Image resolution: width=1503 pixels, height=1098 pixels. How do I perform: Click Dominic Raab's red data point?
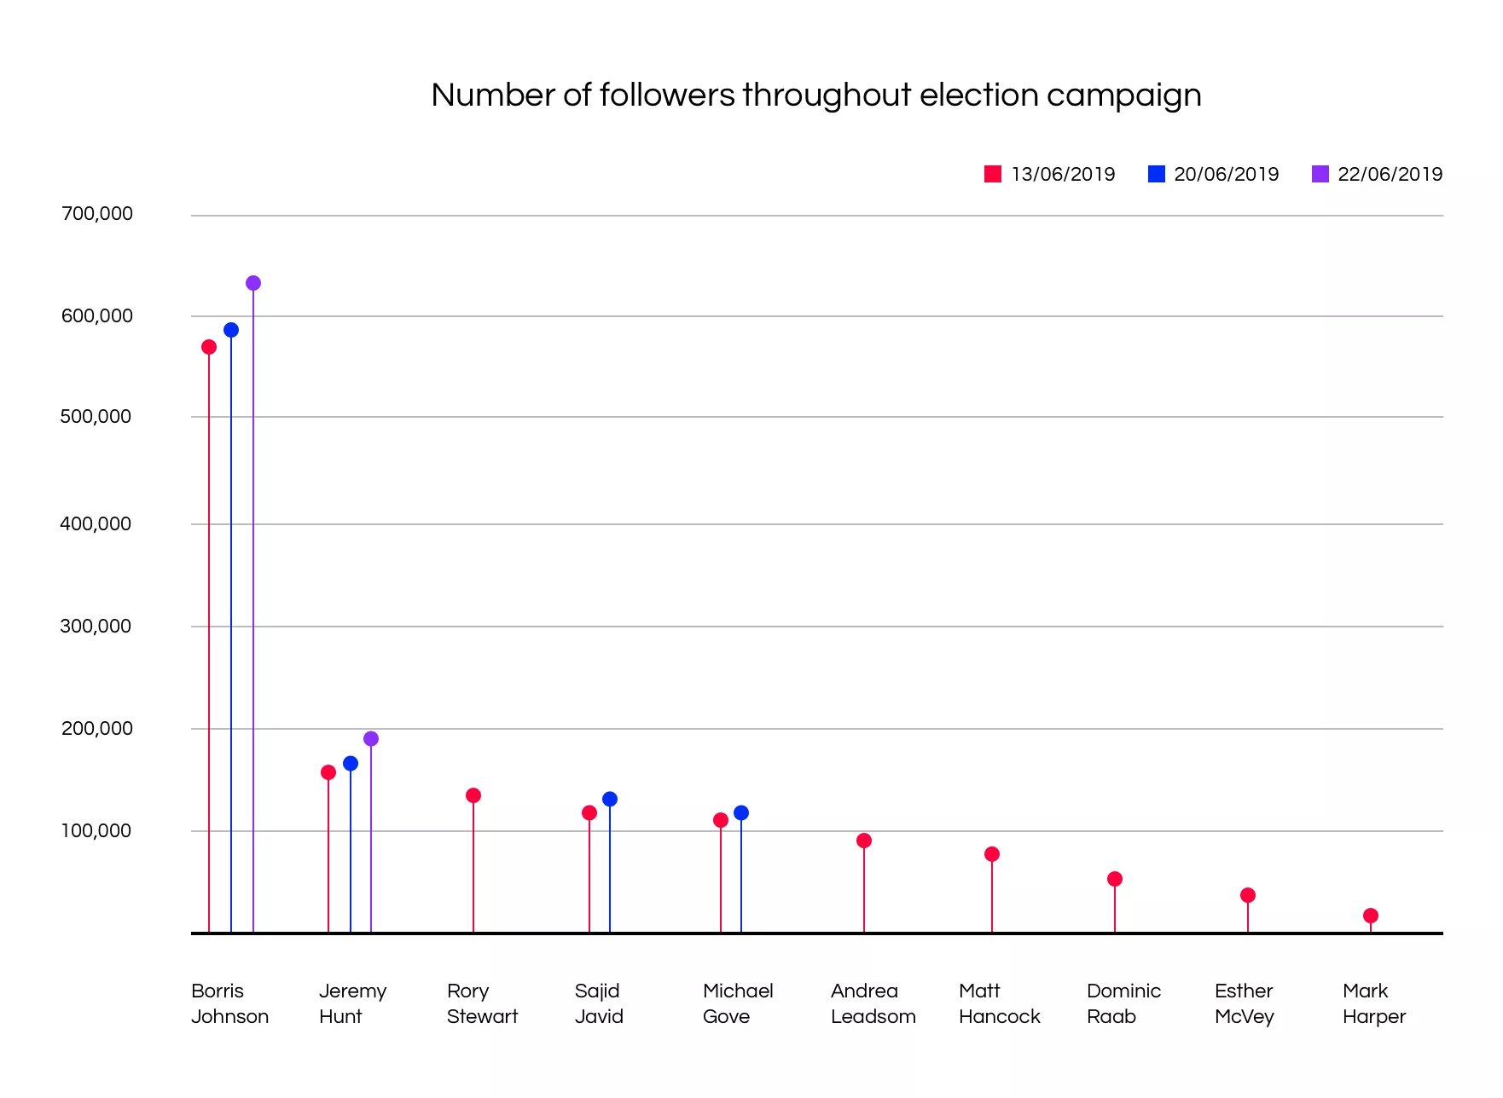click(x=1115, y=879)
